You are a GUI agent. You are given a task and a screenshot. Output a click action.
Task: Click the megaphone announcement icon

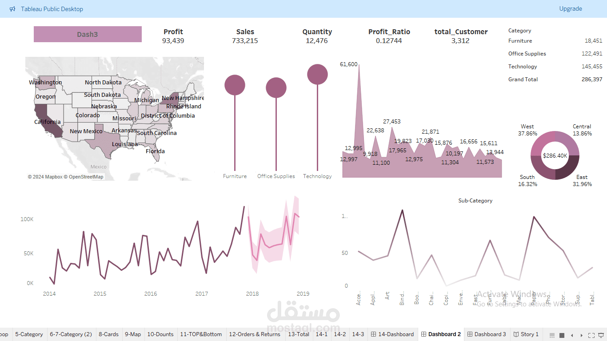pos(12,9)
